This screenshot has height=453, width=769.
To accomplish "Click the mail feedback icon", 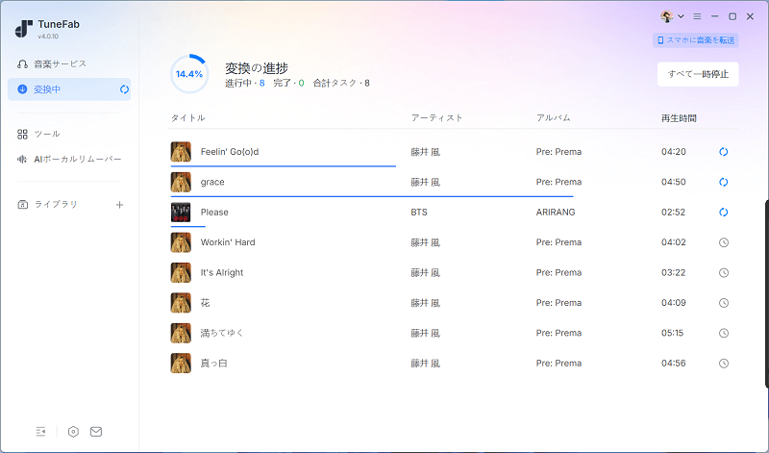I will click(96, 432).
